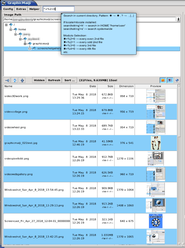Image resolution: width=185 pixels, height=248 pixels.
Task: Select graphicmaiji folder in tree
Action: coord(41,44)
